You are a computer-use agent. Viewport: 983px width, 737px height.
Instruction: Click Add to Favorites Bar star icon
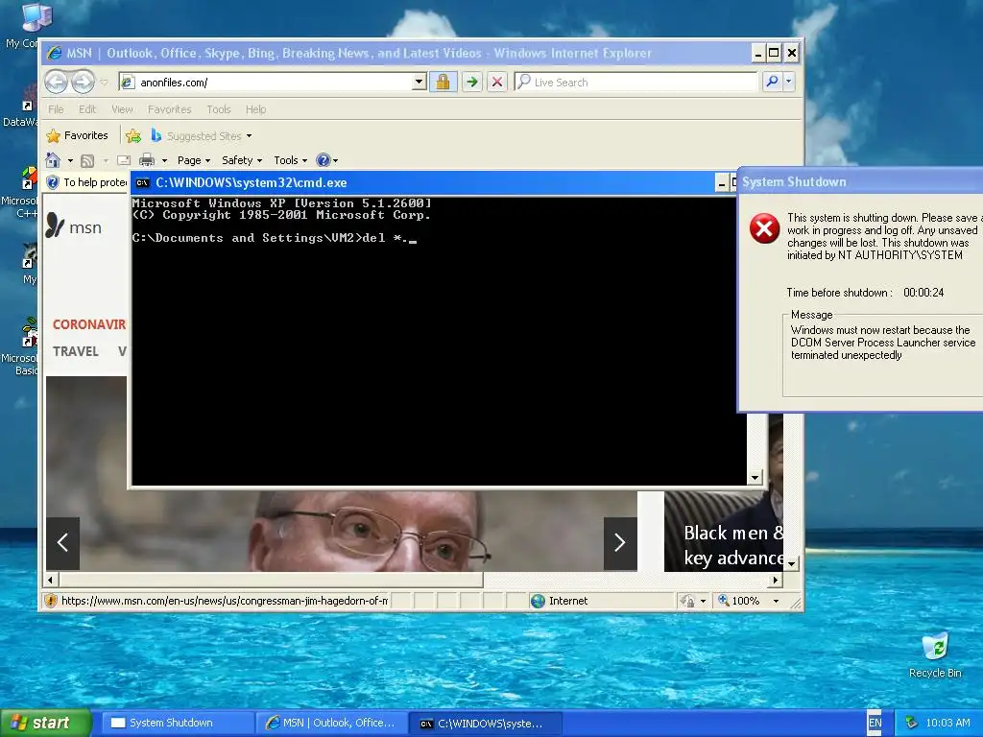click(132, 135)
